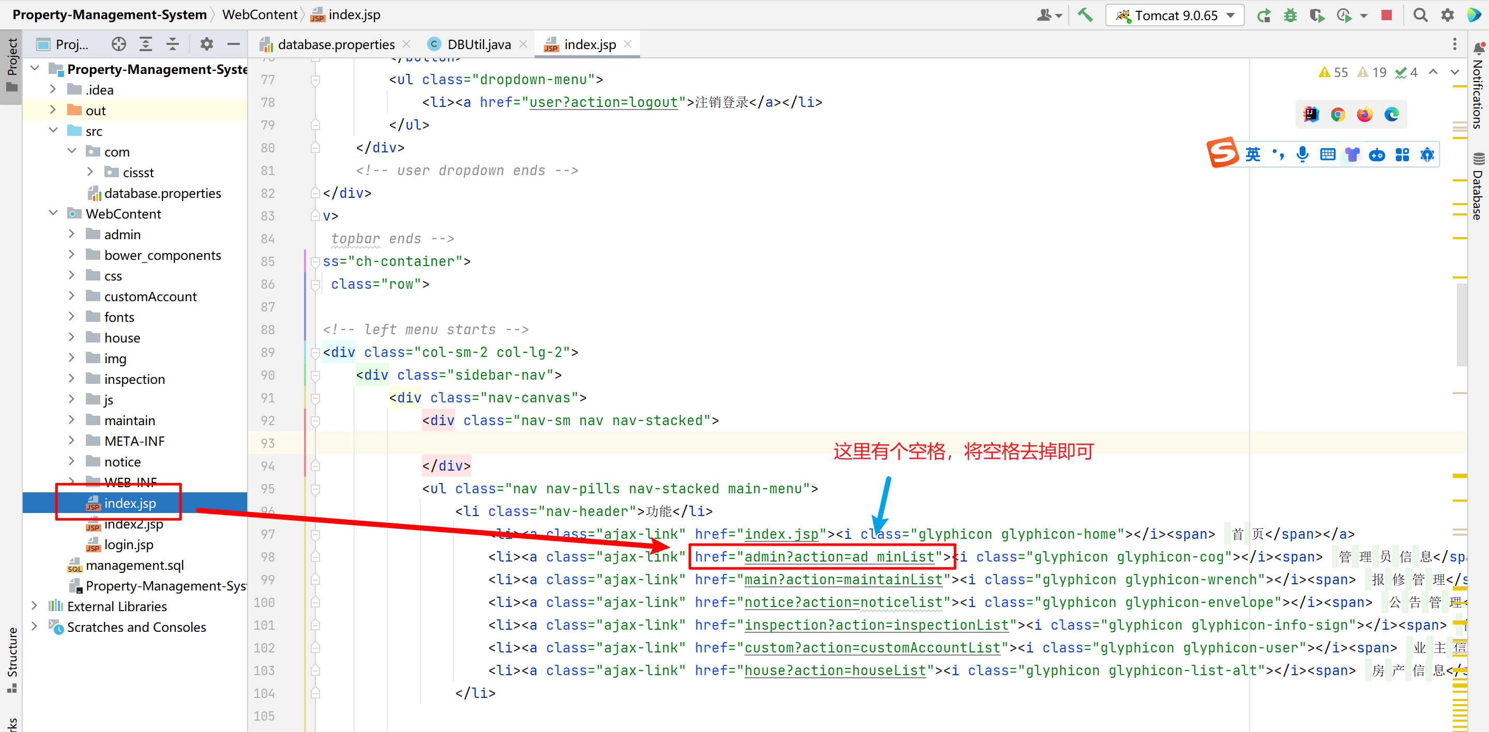The width and height of the screenshot is (1489, 732).
Task: Click the Sogou input method S logo
Action: [x=1223, y=153]
